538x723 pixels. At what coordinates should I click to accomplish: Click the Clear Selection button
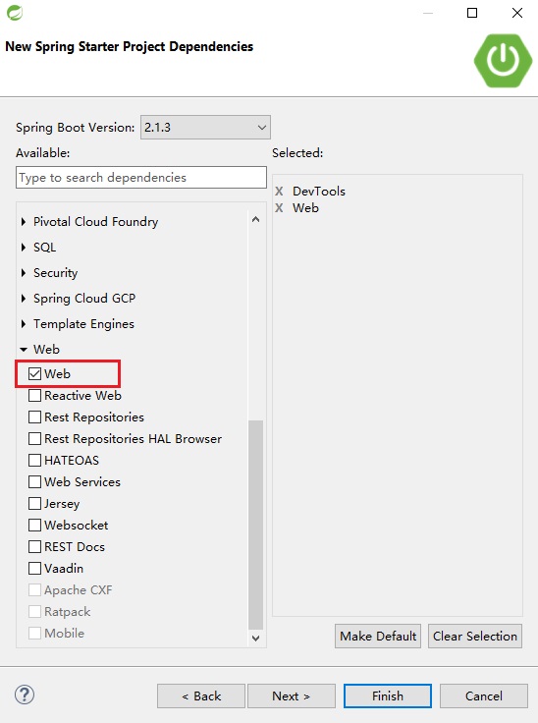pyautogui.click(x=475, y=637)
